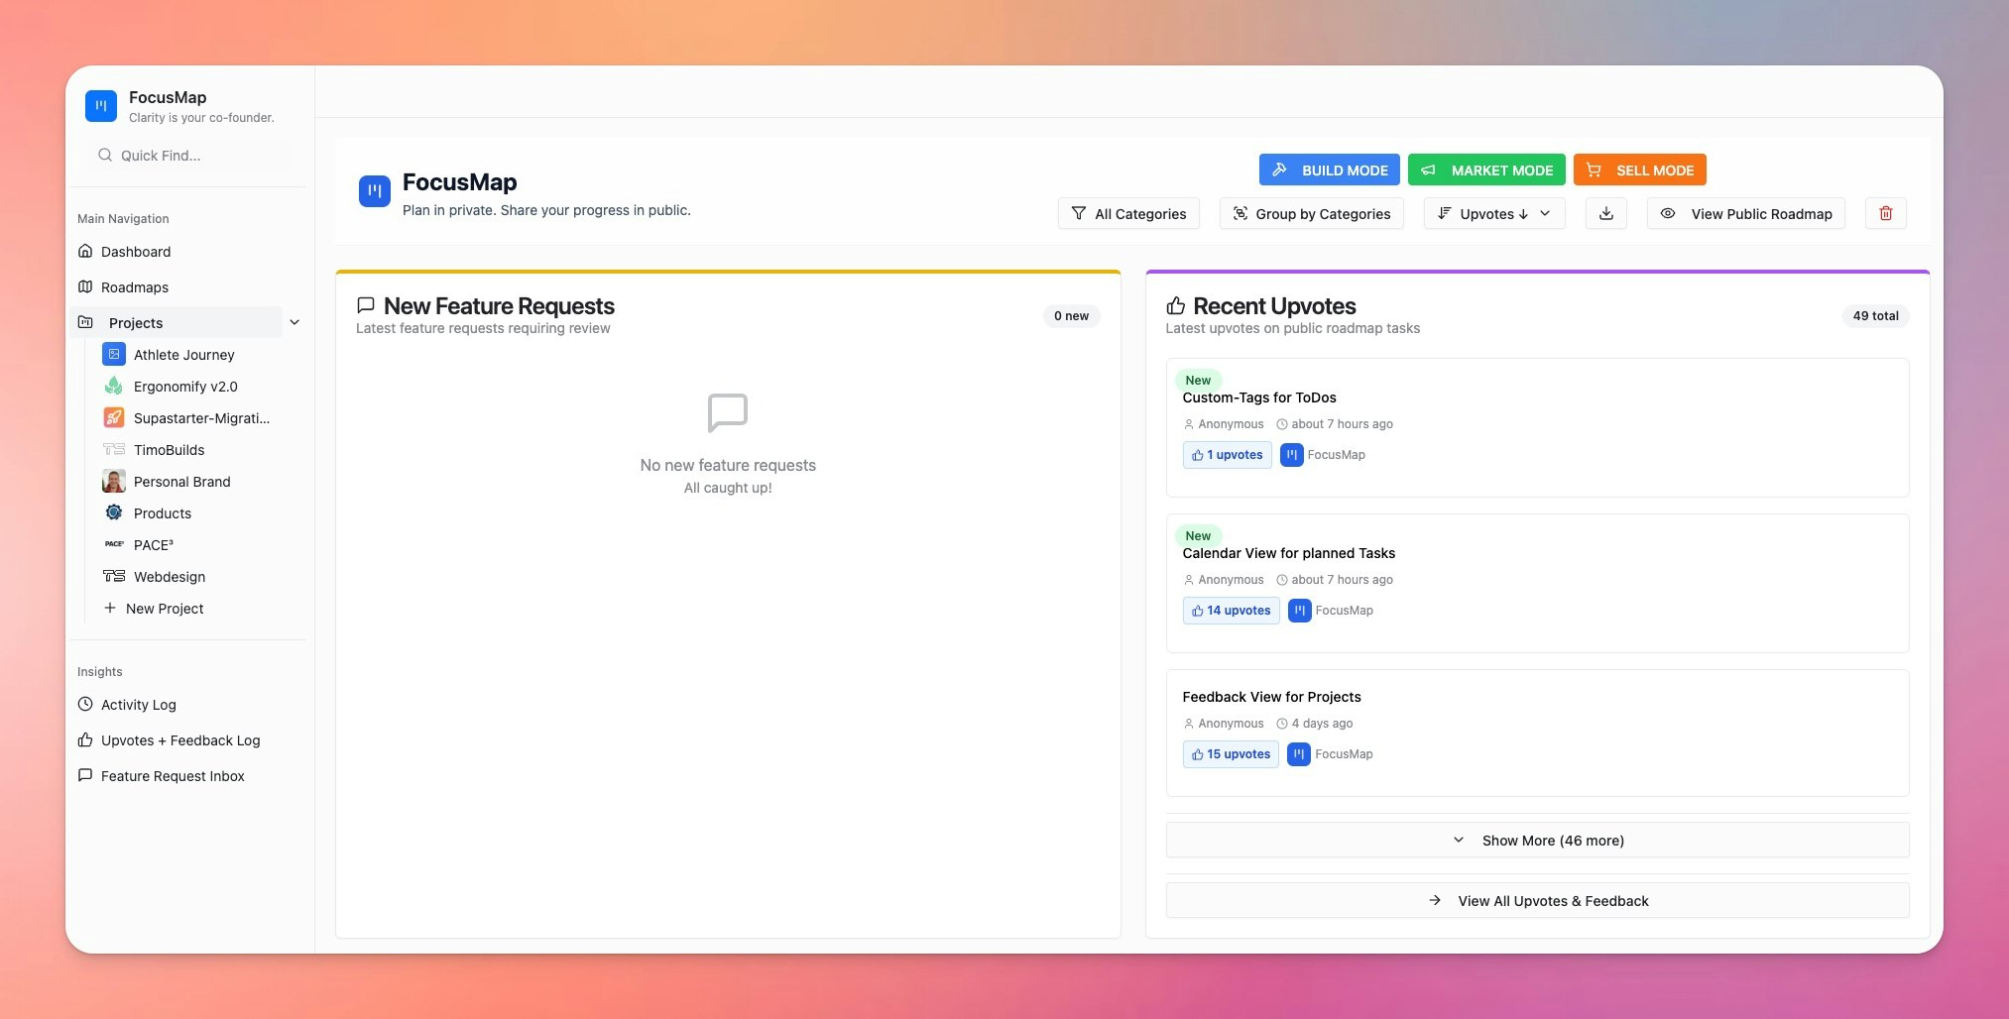Click the PACE³ project logo icon
This screenshot has height=1019, width=2009.
point(114,544)
